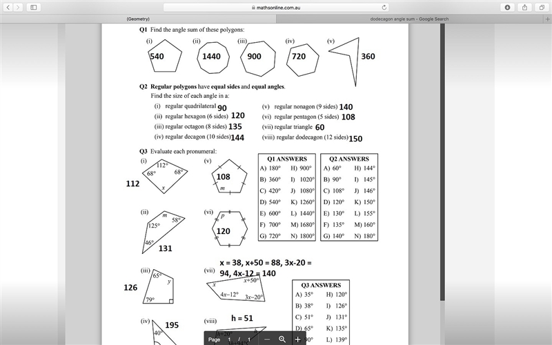Open the Share menu
The width and height of the screenshot is (552, 345).
pyautogui.click(x=524, y=7)
